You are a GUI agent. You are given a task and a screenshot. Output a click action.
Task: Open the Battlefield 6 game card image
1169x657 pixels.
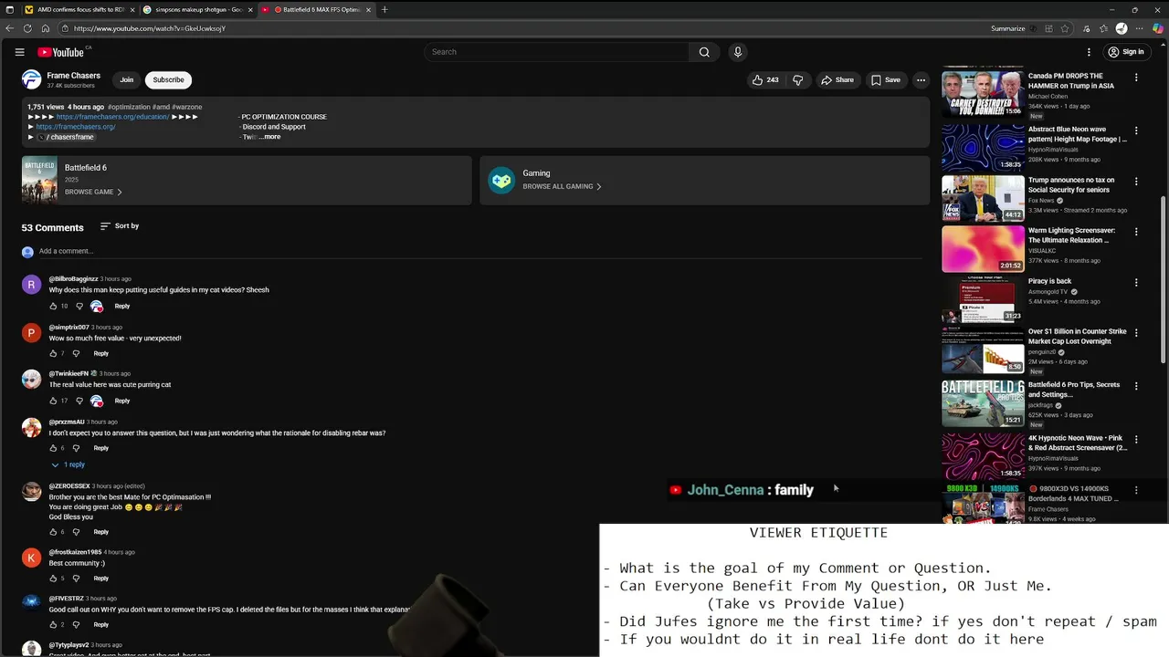pyautogui.click(x=39, y=180)
